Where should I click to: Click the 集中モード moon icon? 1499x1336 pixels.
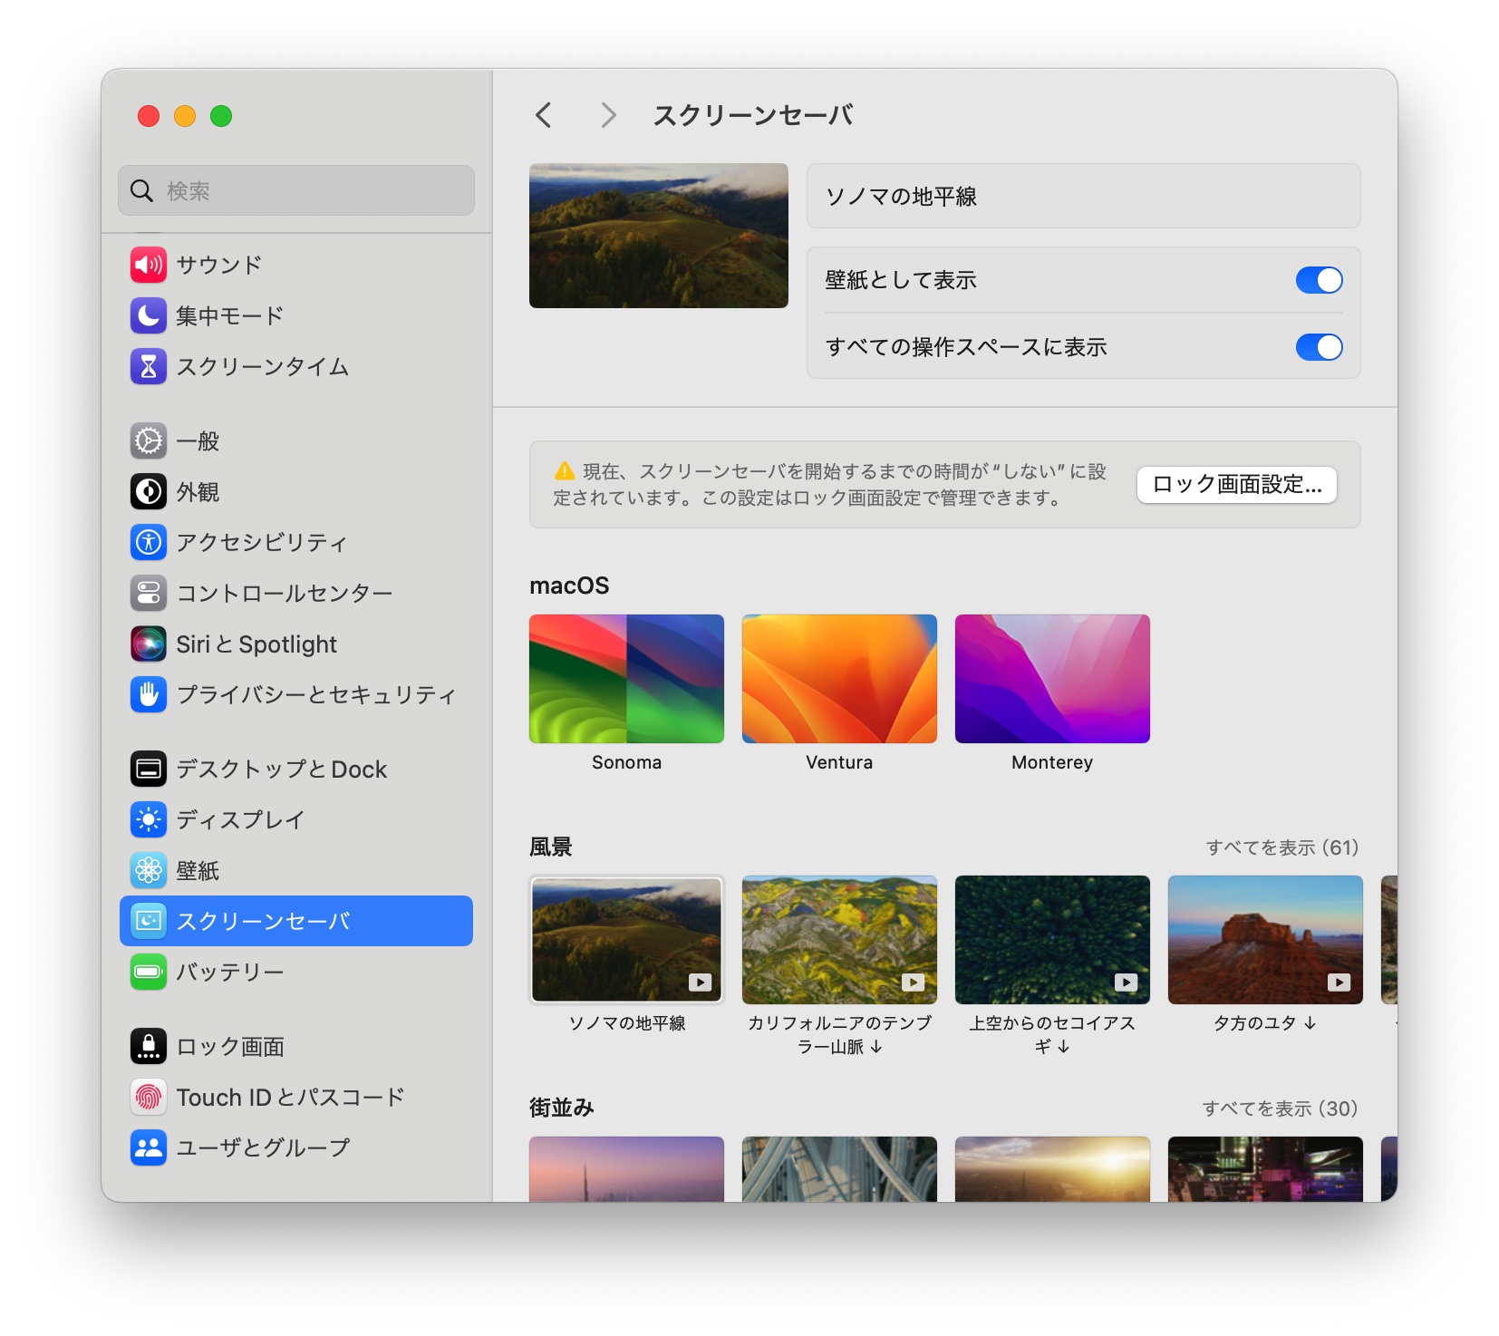[x=149, y=315]
